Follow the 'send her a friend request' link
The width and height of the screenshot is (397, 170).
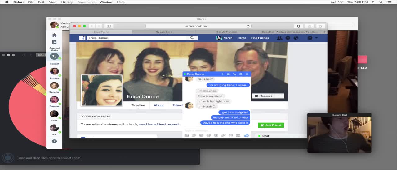click(x=159, y=124)
